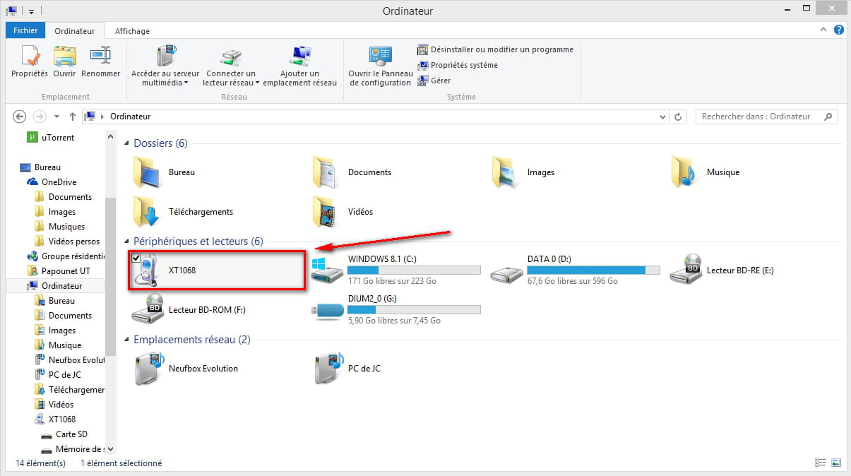The height and width of the screenshot is (476, 851).
Task: Click Désinstaller ou modifier un programme
Action: [x=495, y=49]
